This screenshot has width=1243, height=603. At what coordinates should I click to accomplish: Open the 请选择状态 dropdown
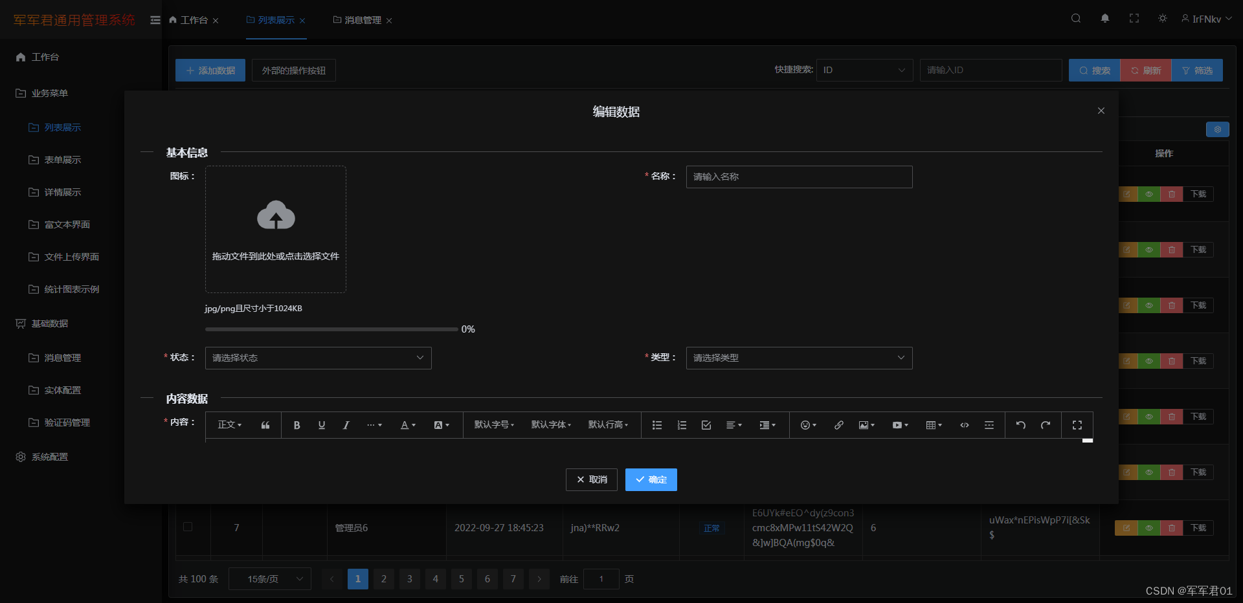click(319, 358)
